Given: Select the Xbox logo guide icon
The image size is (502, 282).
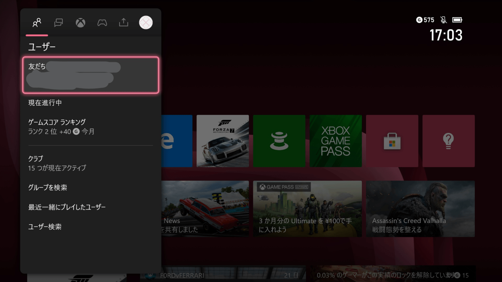Looking at the screenshot, I should 80,23.
